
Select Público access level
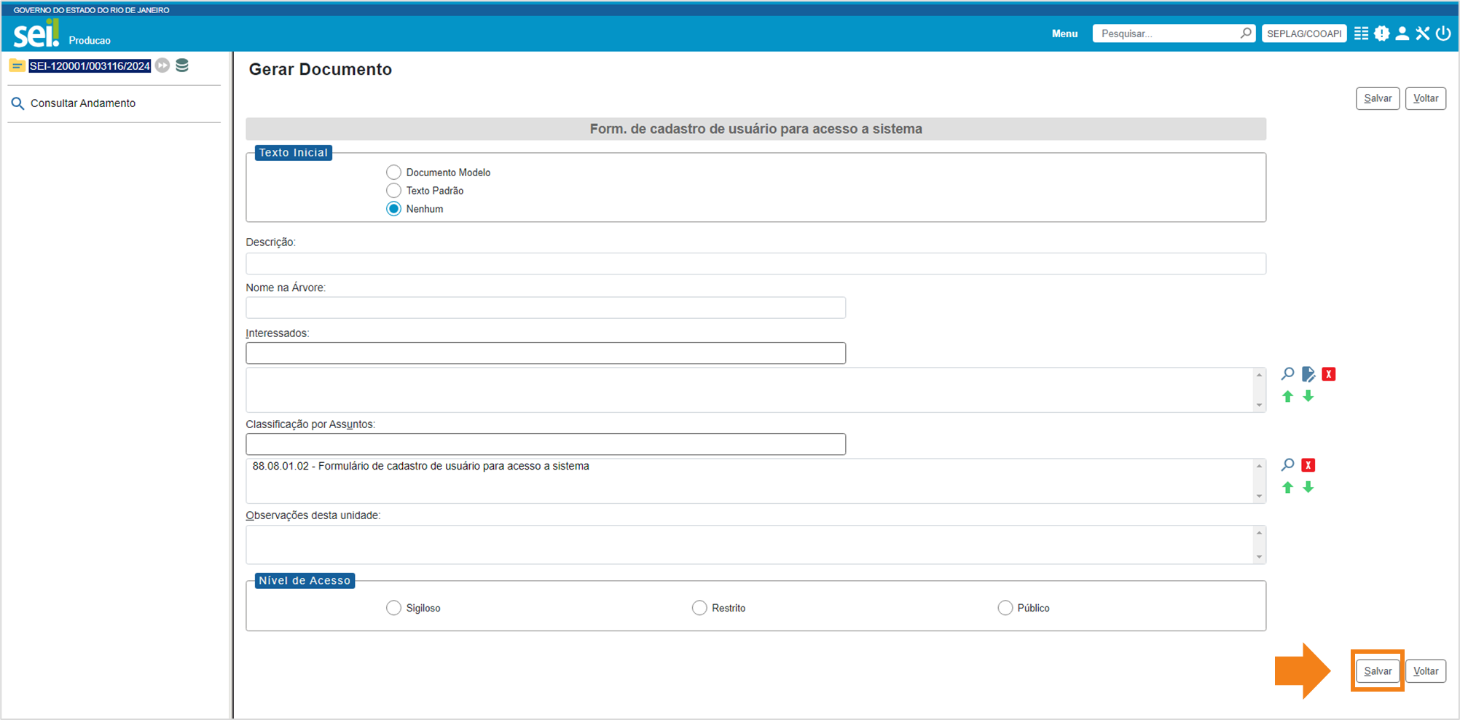[x=1005, y=608]
